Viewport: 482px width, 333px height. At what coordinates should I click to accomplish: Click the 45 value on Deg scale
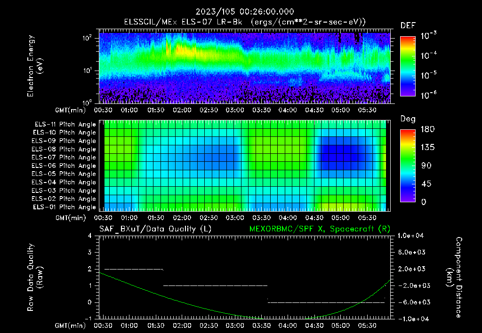426,184
